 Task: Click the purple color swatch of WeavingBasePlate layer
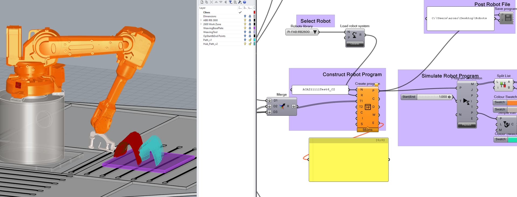[x=254, y=28]
